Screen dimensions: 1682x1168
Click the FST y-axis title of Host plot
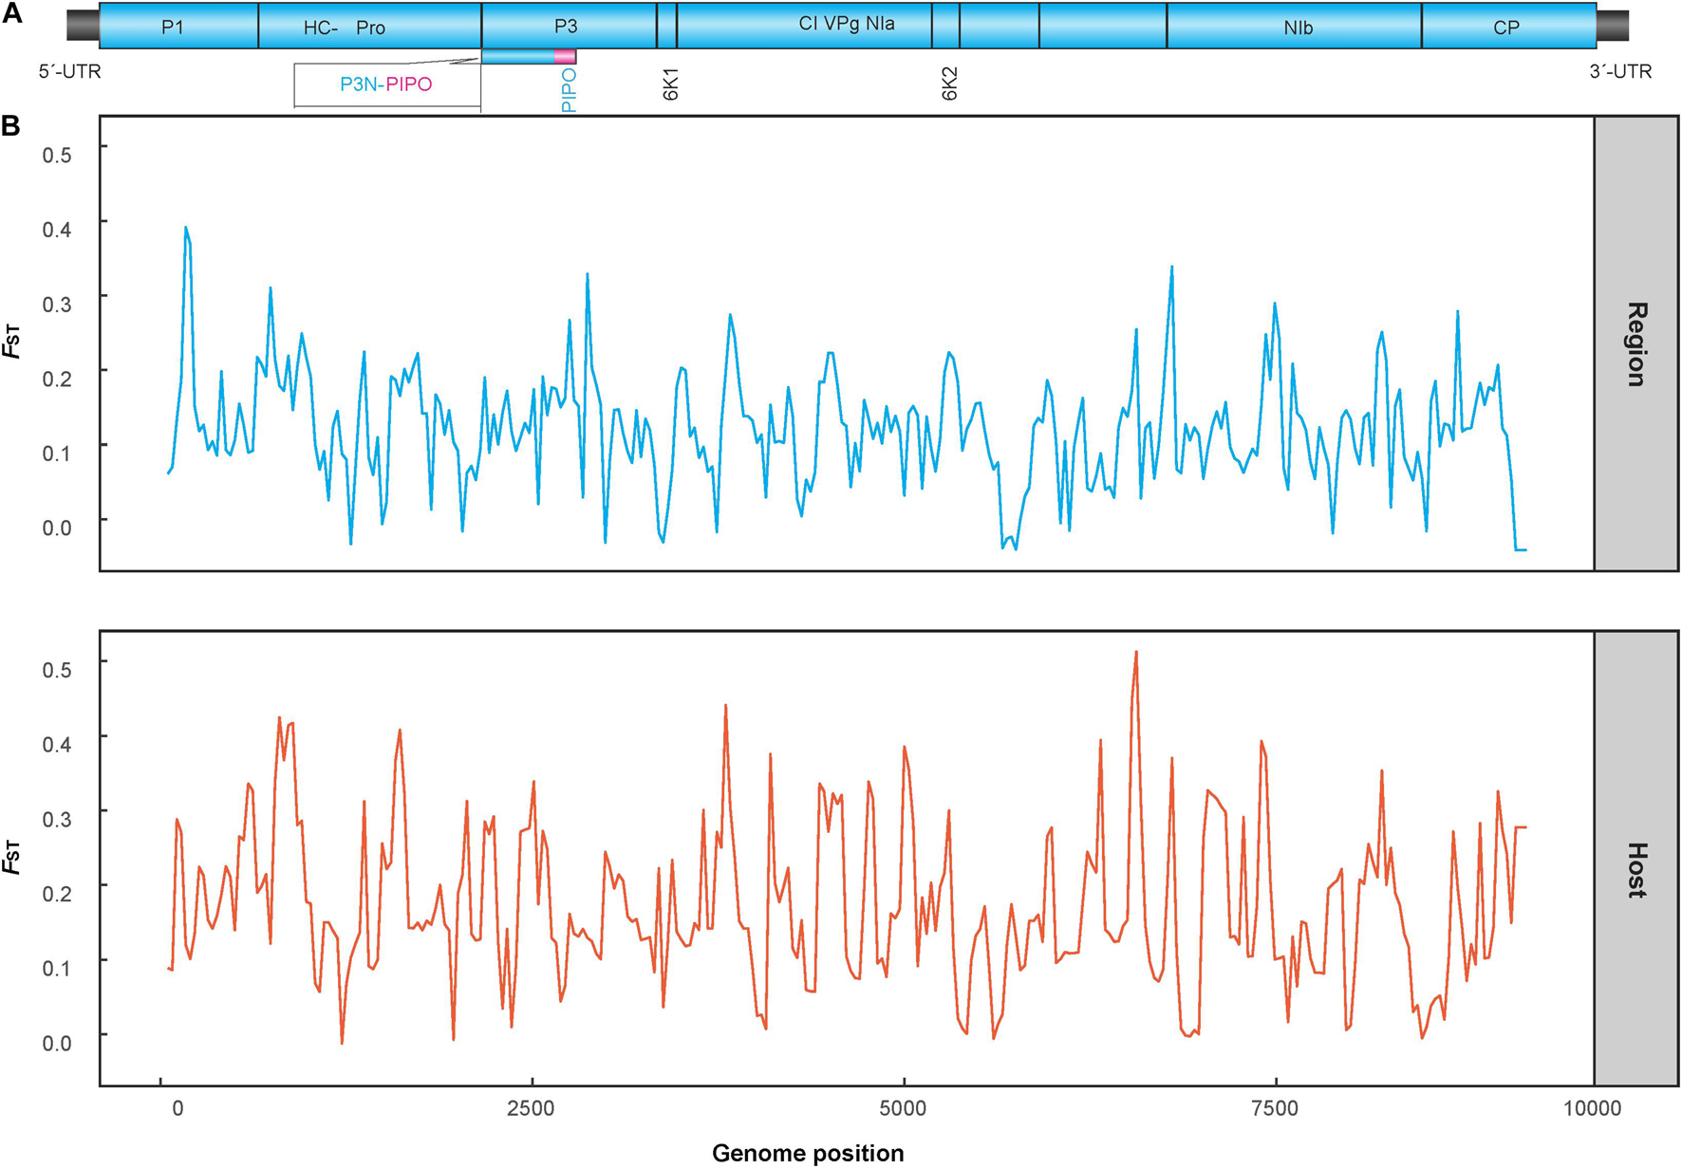click(x=11, y=858)
